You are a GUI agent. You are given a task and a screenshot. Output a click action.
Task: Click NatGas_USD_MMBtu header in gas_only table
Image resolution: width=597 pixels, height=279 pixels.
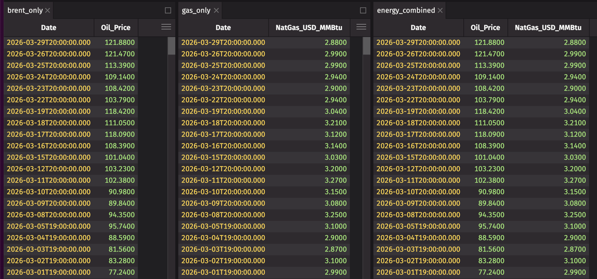click(x=309, y=28)
